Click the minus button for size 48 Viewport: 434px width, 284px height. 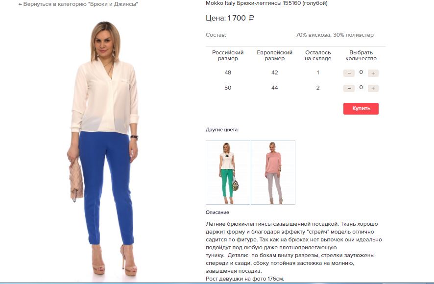tap(349, 73)
